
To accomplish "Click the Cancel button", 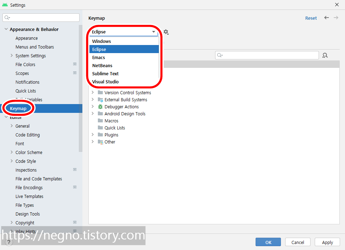I will [x=298, y=242].
